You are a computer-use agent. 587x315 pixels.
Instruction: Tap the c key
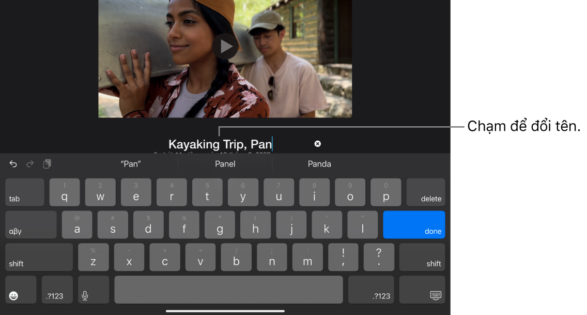point(165,257)
